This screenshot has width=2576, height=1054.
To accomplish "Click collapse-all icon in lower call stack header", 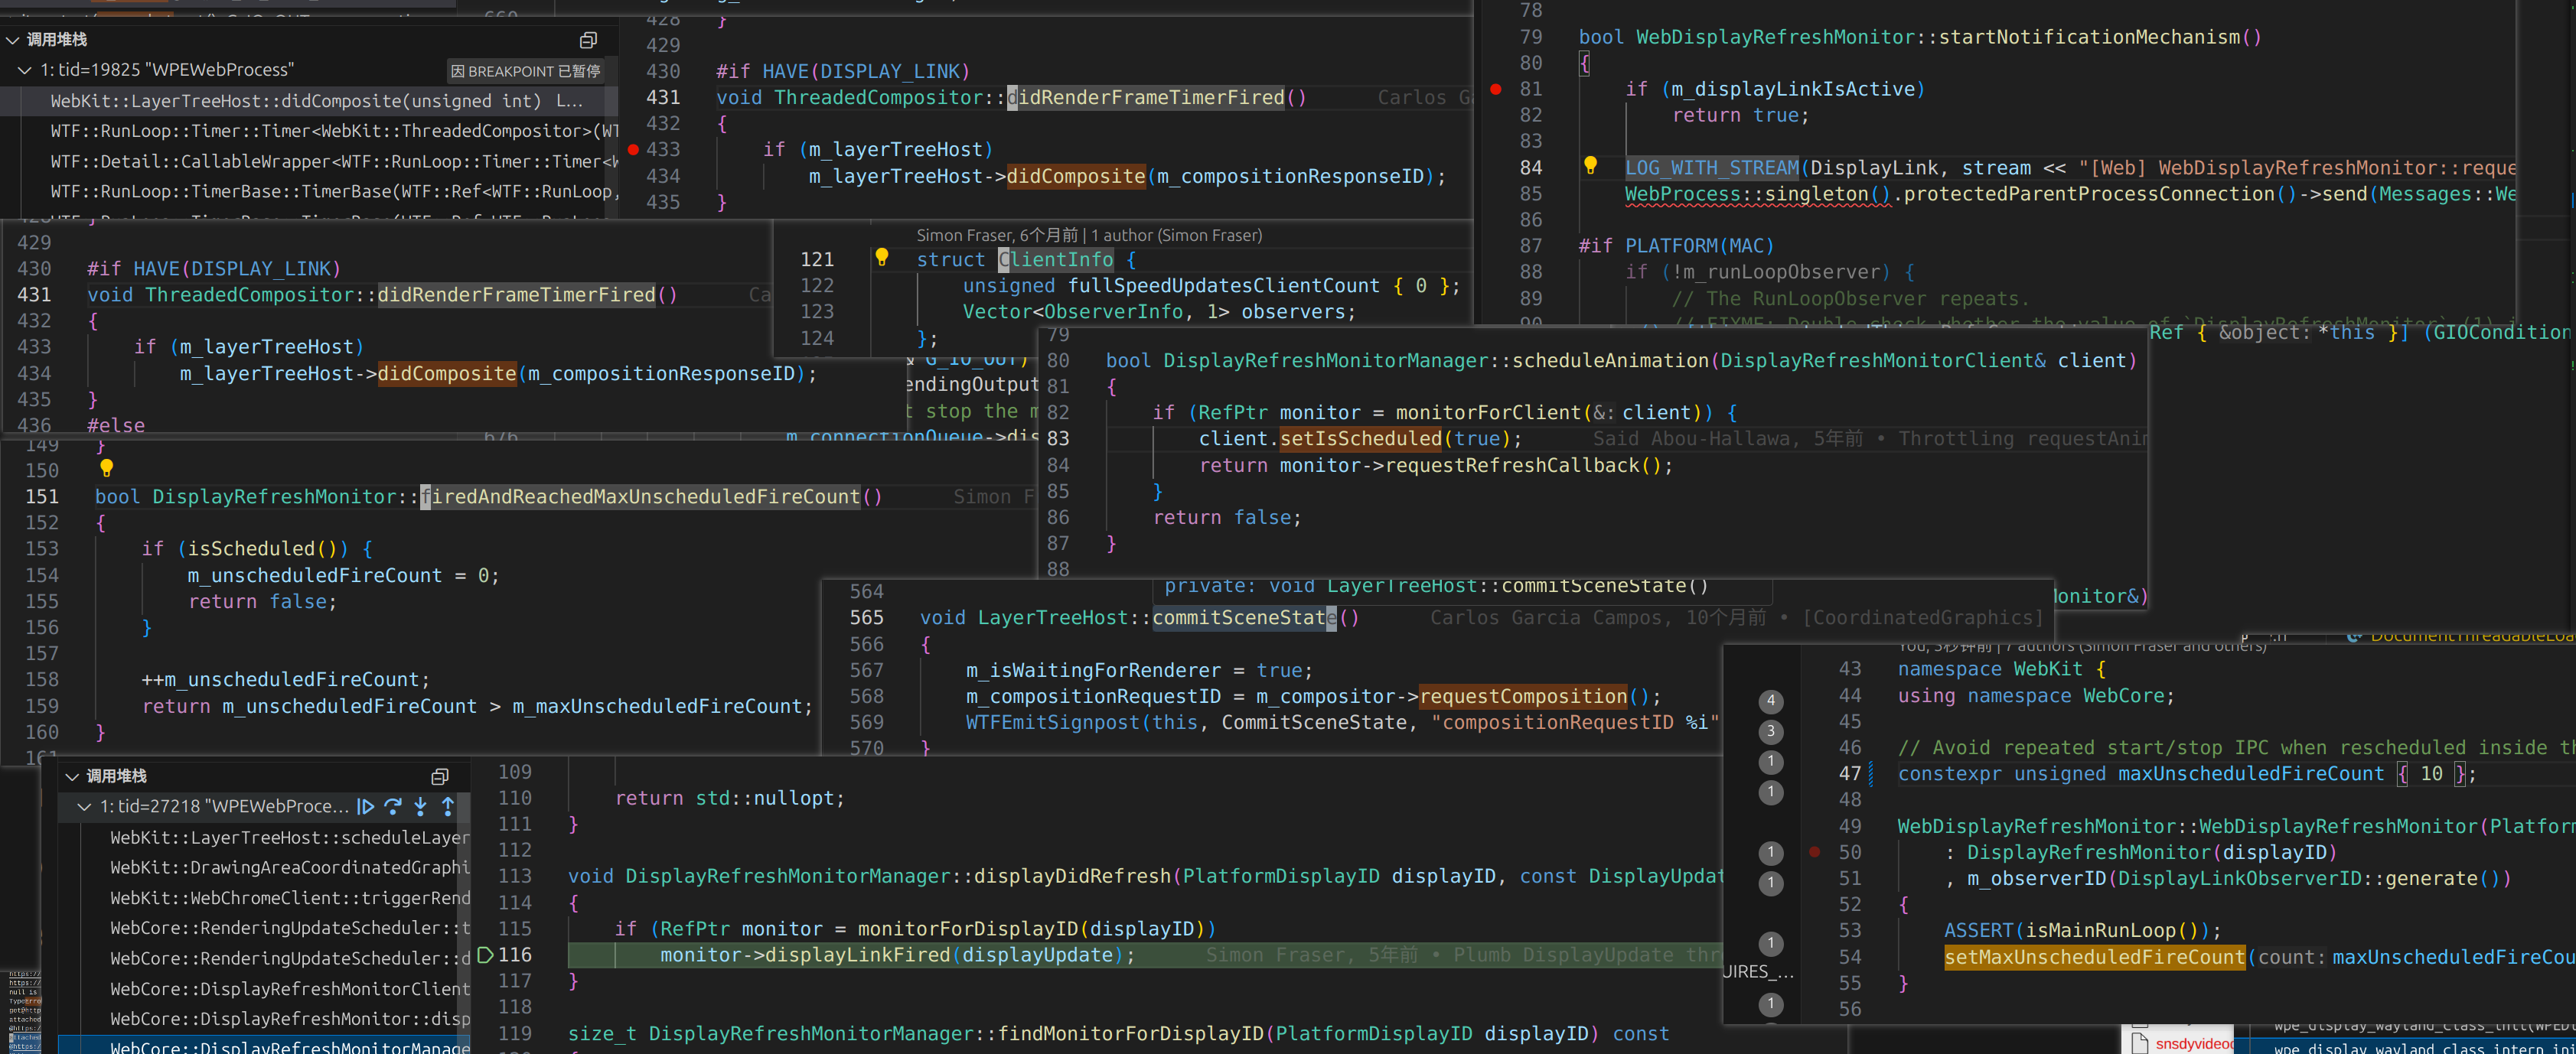I will pyautogui.click(x=439, y=776).
